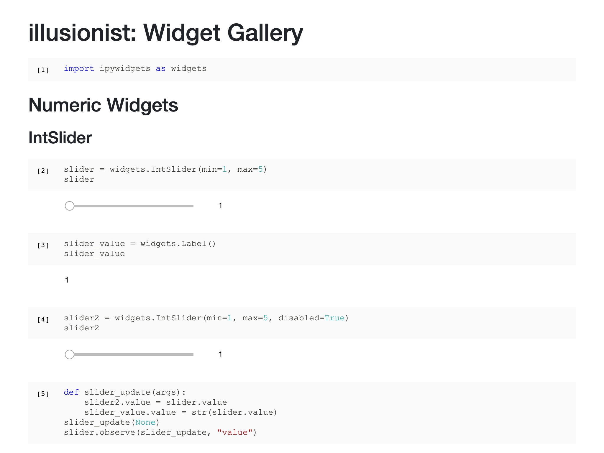604x453 pixels.
Task: Click the 'import' keyword in cell 1
Action: point(79,68)
